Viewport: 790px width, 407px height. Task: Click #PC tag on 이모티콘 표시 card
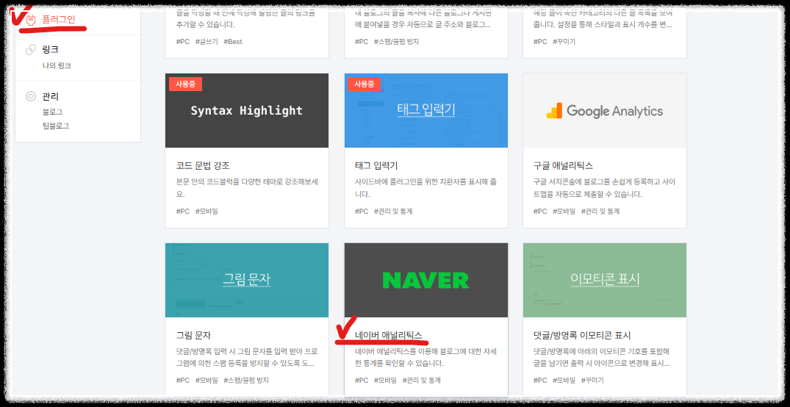540,381
